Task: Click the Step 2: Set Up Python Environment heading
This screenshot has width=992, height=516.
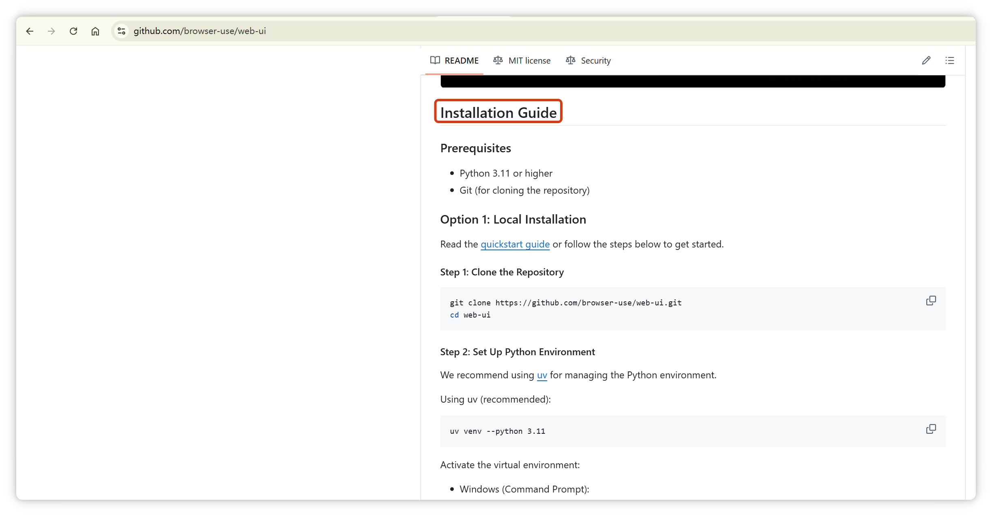Action: (x=517, y=352)
